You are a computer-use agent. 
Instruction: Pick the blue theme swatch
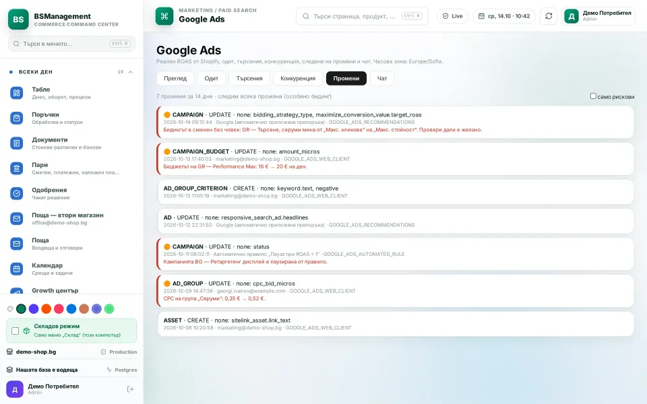(x=71, y=309)
